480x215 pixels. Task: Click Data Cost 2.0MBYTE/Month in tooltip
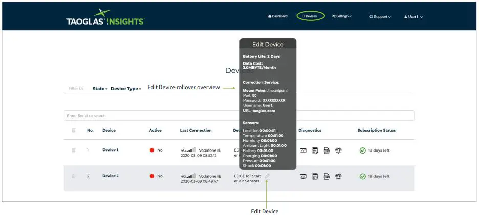click(x=259, y=65)
